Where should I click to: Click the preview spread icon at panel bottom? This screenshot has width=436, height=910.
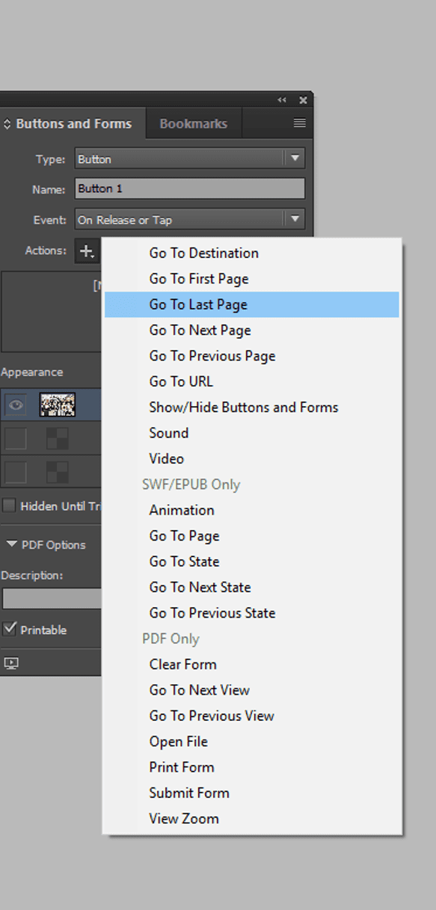click(10, 663)
